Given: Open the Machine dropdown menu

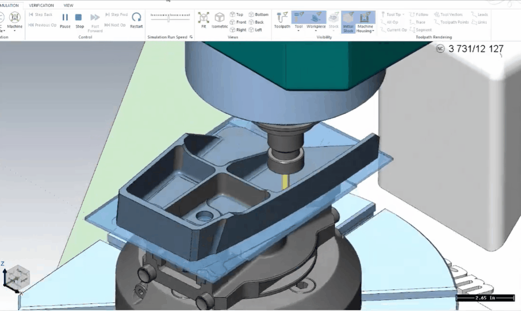Looking at the screenshot, I should (14, 31).
